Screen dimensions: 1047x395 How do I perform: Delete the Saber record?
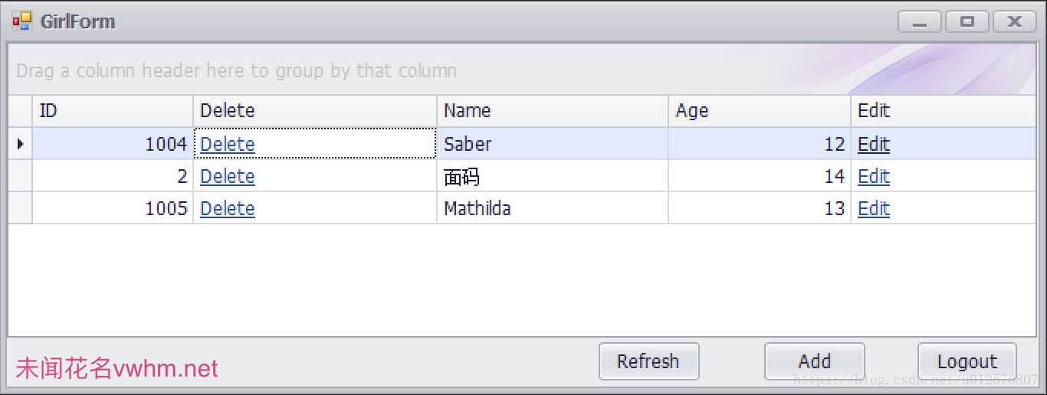pos(228,144)
